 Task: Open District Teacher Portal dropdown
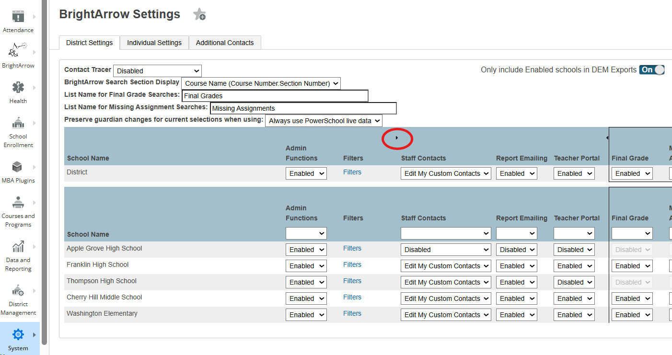(x=574, y=173)
